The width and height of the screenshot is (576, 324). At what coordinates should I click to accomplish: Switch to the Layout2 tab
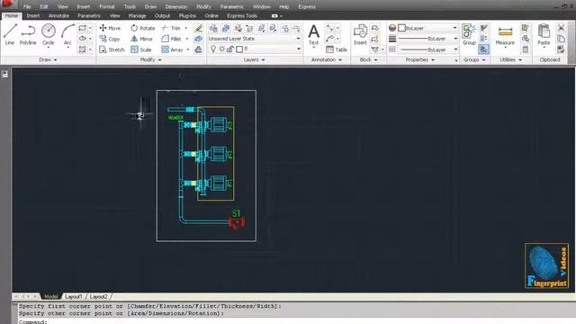coord(98,296)
